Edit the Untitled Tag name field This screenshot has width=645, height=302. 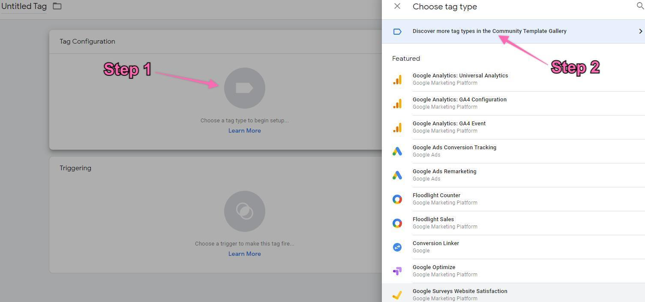coord(24,6)
